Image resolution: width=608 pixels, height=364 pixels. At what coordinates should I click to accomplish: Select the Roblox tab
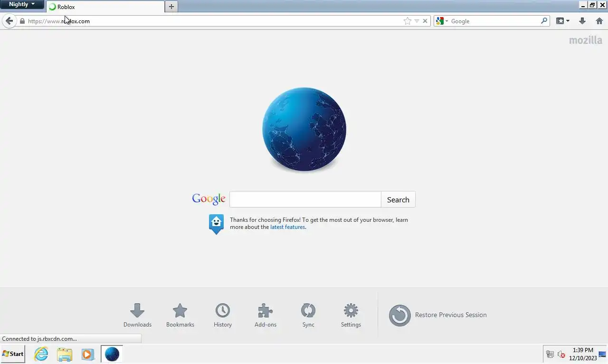tap(105, 7)
